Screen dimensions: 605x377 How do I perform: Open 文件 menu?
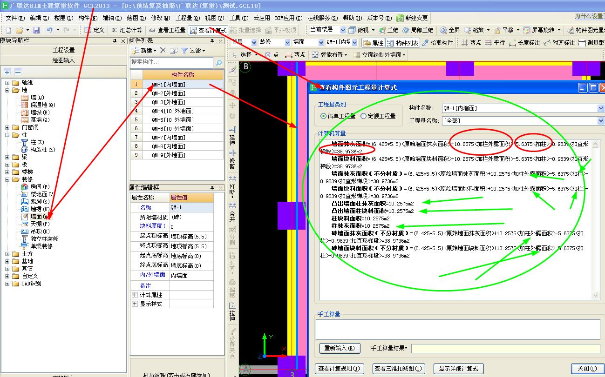point(15,18)
